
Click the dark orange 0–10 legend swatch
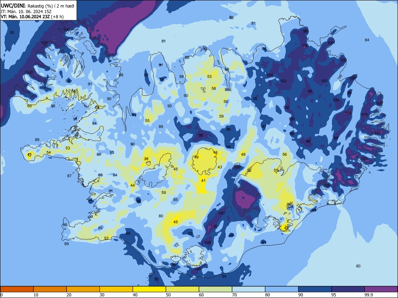click(x=17, y=289)
